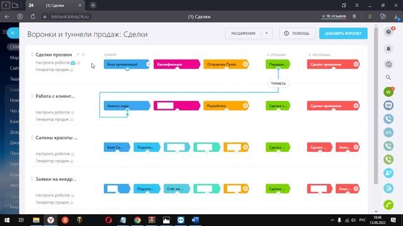
Task: Open the search magnifier in right sidebar
Action: point(389,77)
